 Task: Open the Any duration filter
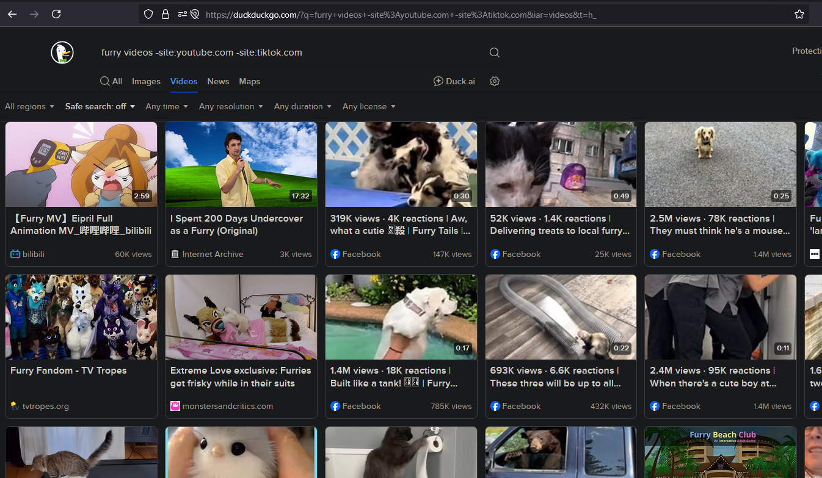[x=303, y=106]
